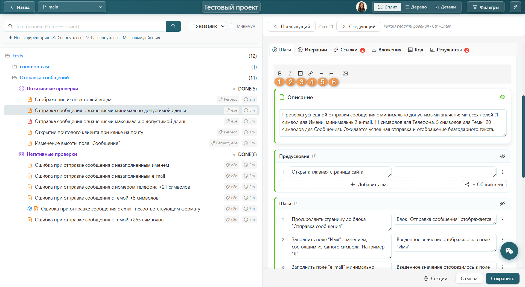Open the main branch dropdown
The image size is (525, 287).
[x=72, y=7]
